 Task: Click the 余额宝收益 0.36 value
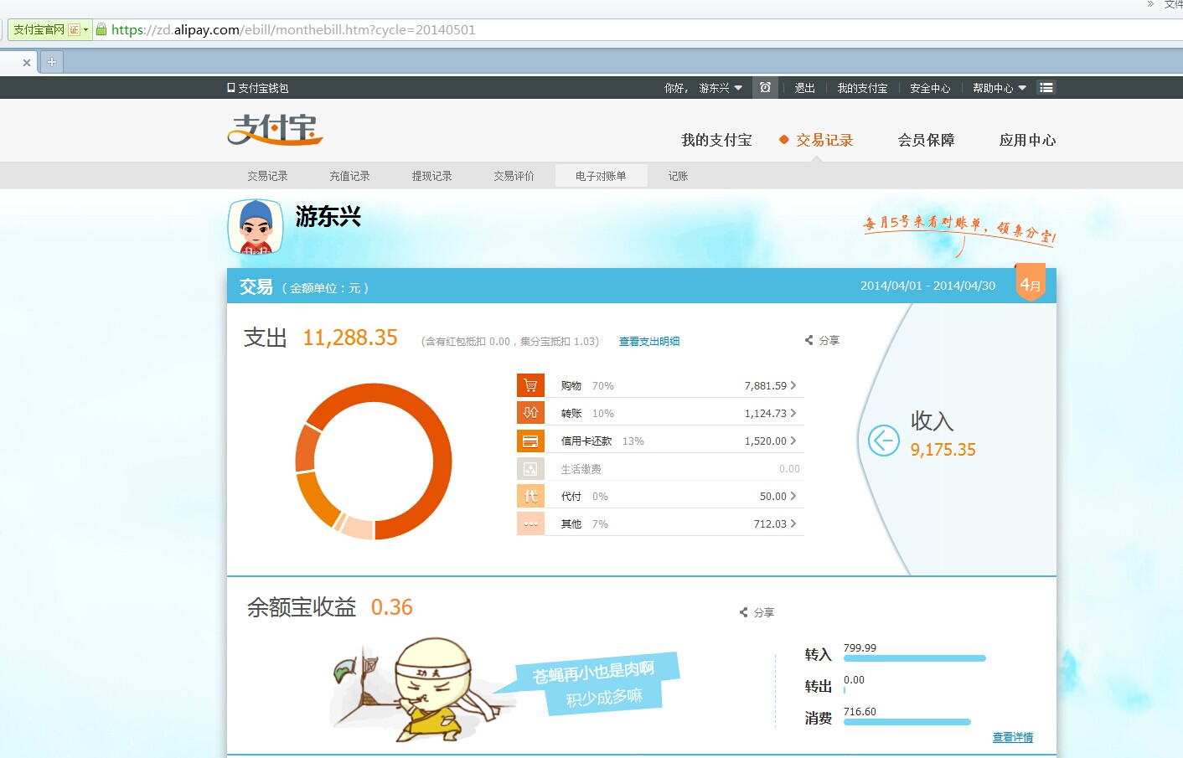[x=392, y=607]
